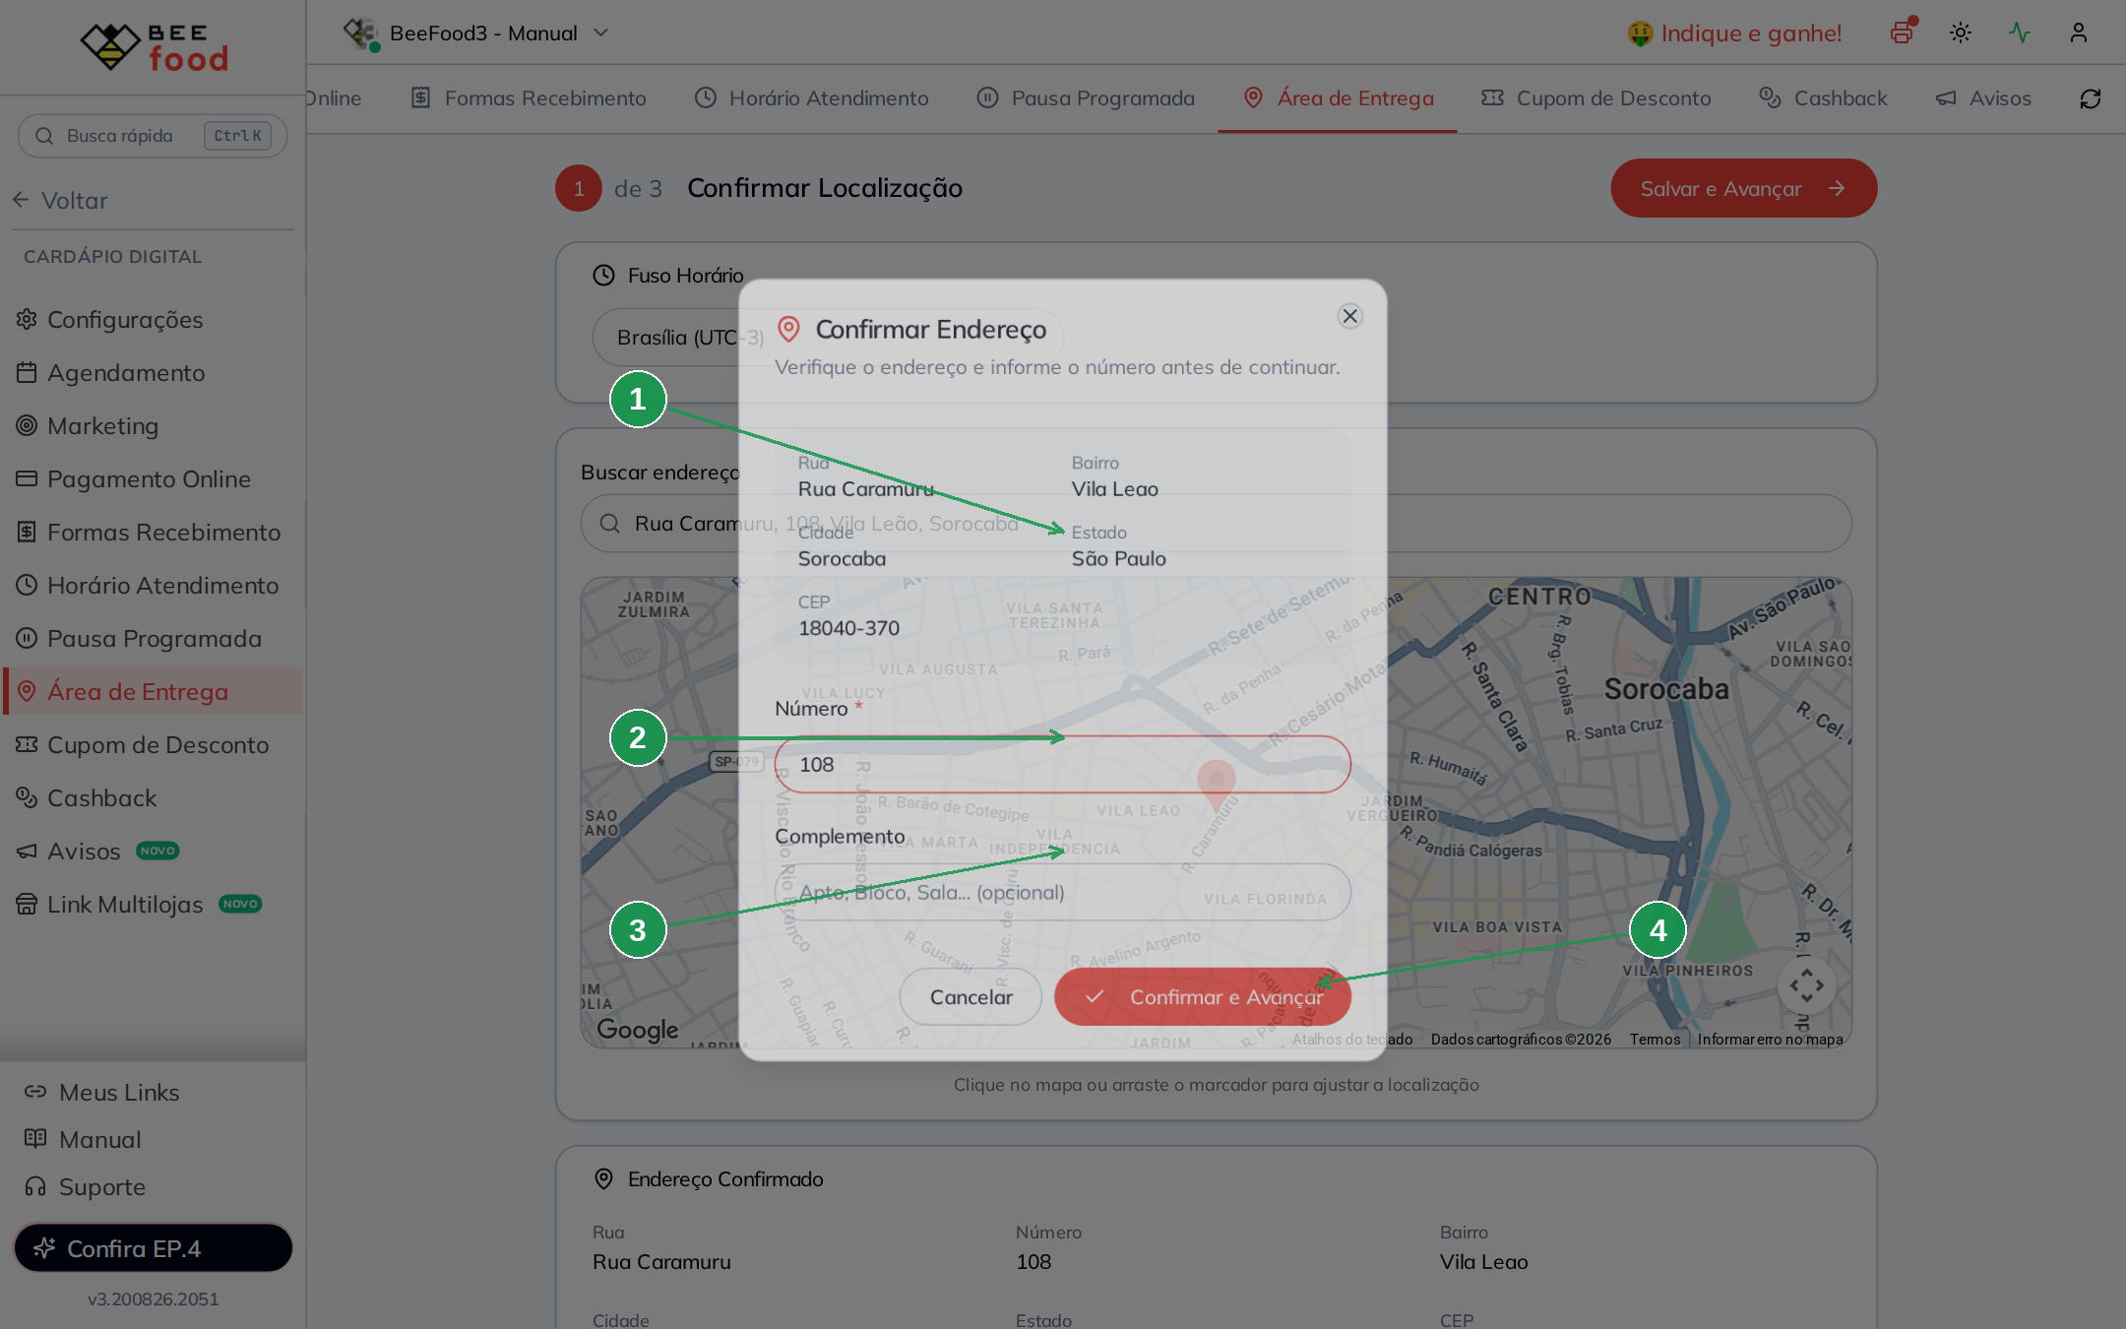
Task: Open Marketing in the sidebar
Action: pos(153,426)
